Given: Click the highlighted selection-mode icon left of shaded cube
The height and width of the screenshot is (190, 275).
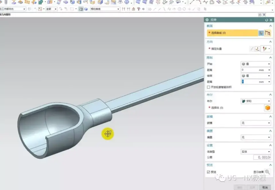Looking at the screenshot, I should click(81, 9).
